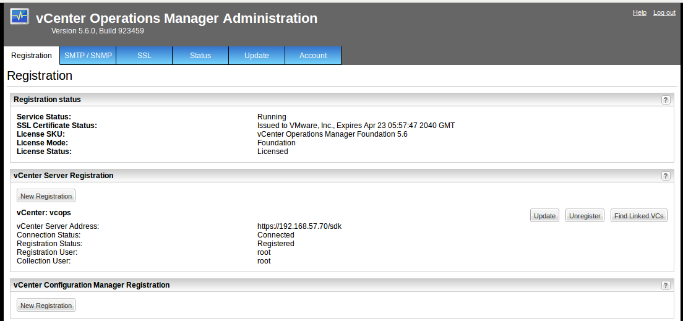Image resolution: width=683 pixels, height=321 pixels.
Task: Go to the Status tab
Action: [x=200, y=56]
